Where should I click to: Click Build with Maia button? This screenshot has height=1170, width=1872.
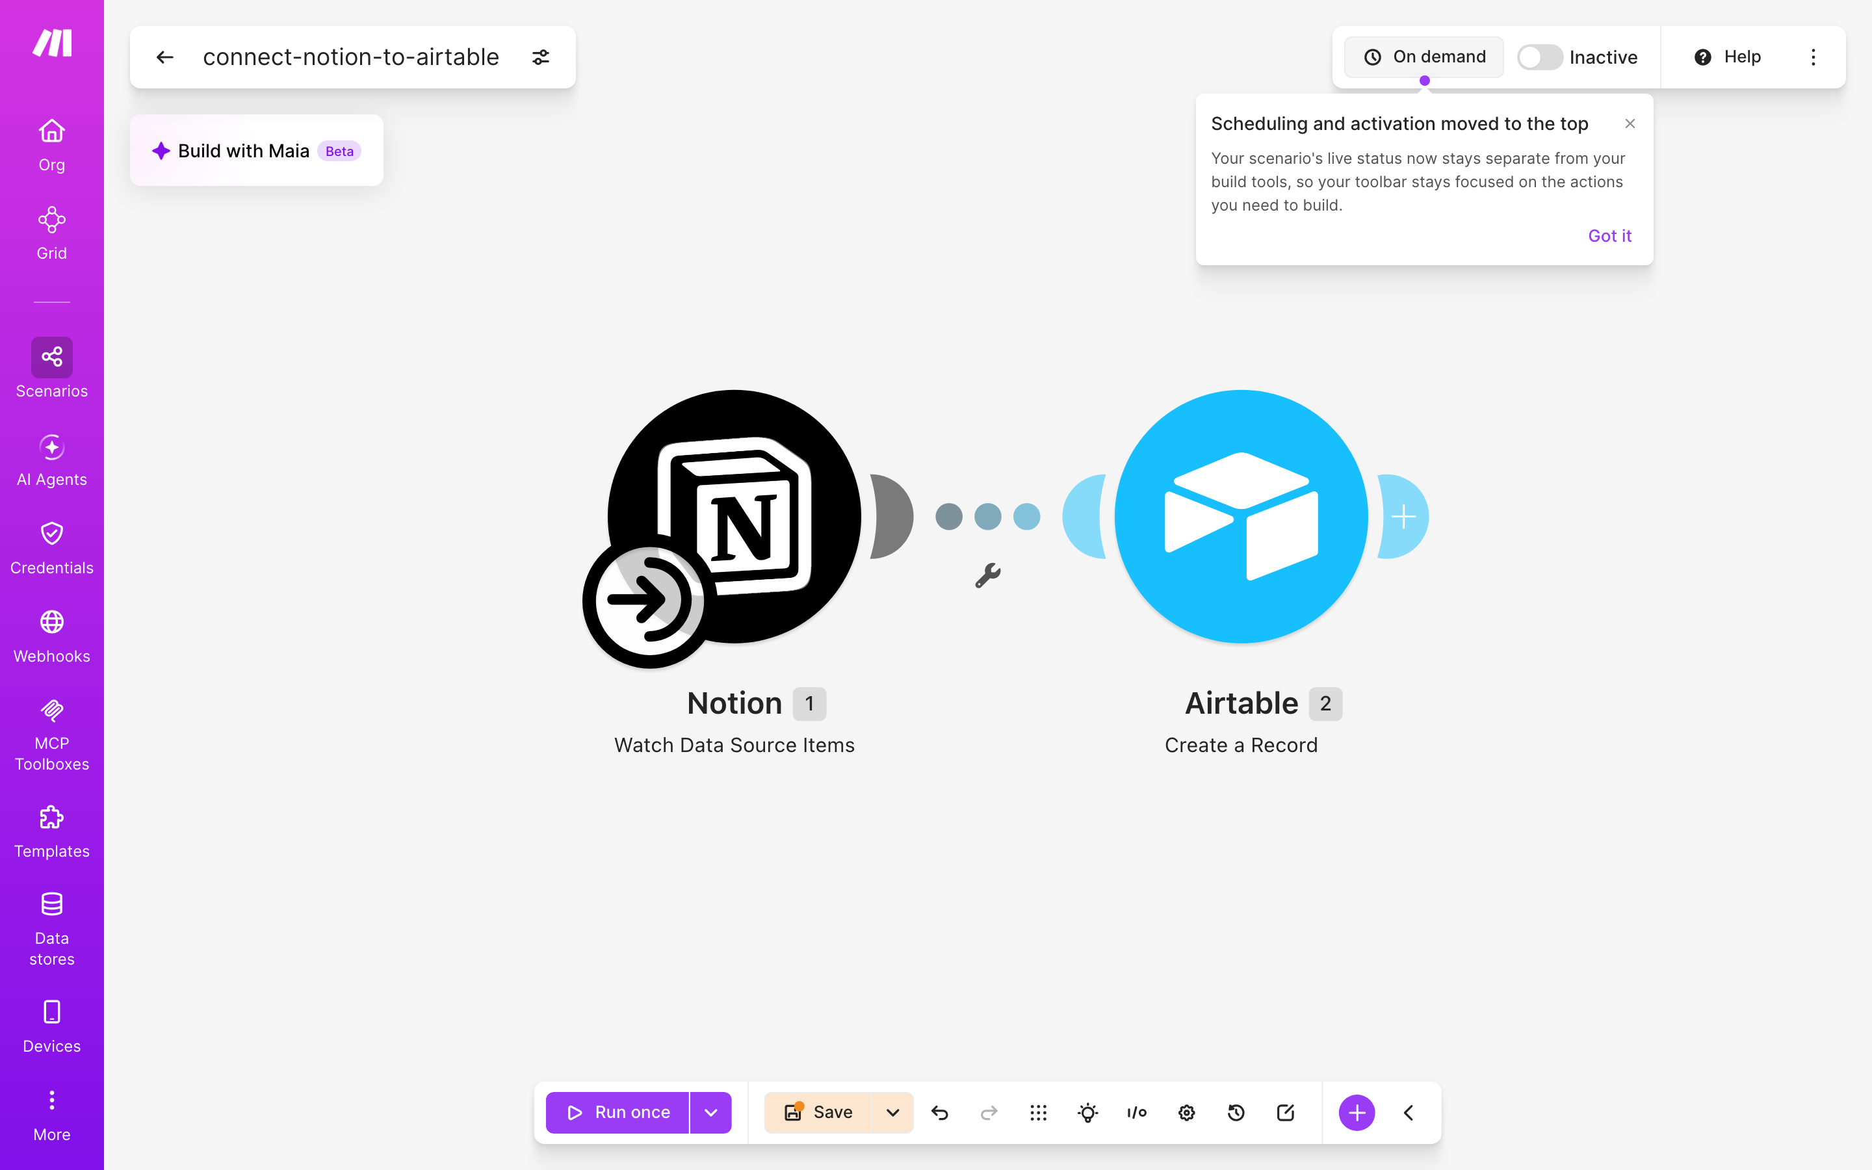pos(257,151)
